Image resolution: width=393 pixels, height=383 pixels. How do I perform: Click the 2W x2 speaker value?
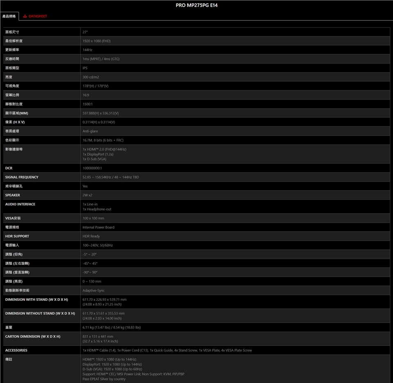tap(87, 195)
